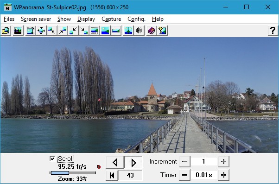Jump to start with rewind button
The image size is (279, 184).
(112, 175)
